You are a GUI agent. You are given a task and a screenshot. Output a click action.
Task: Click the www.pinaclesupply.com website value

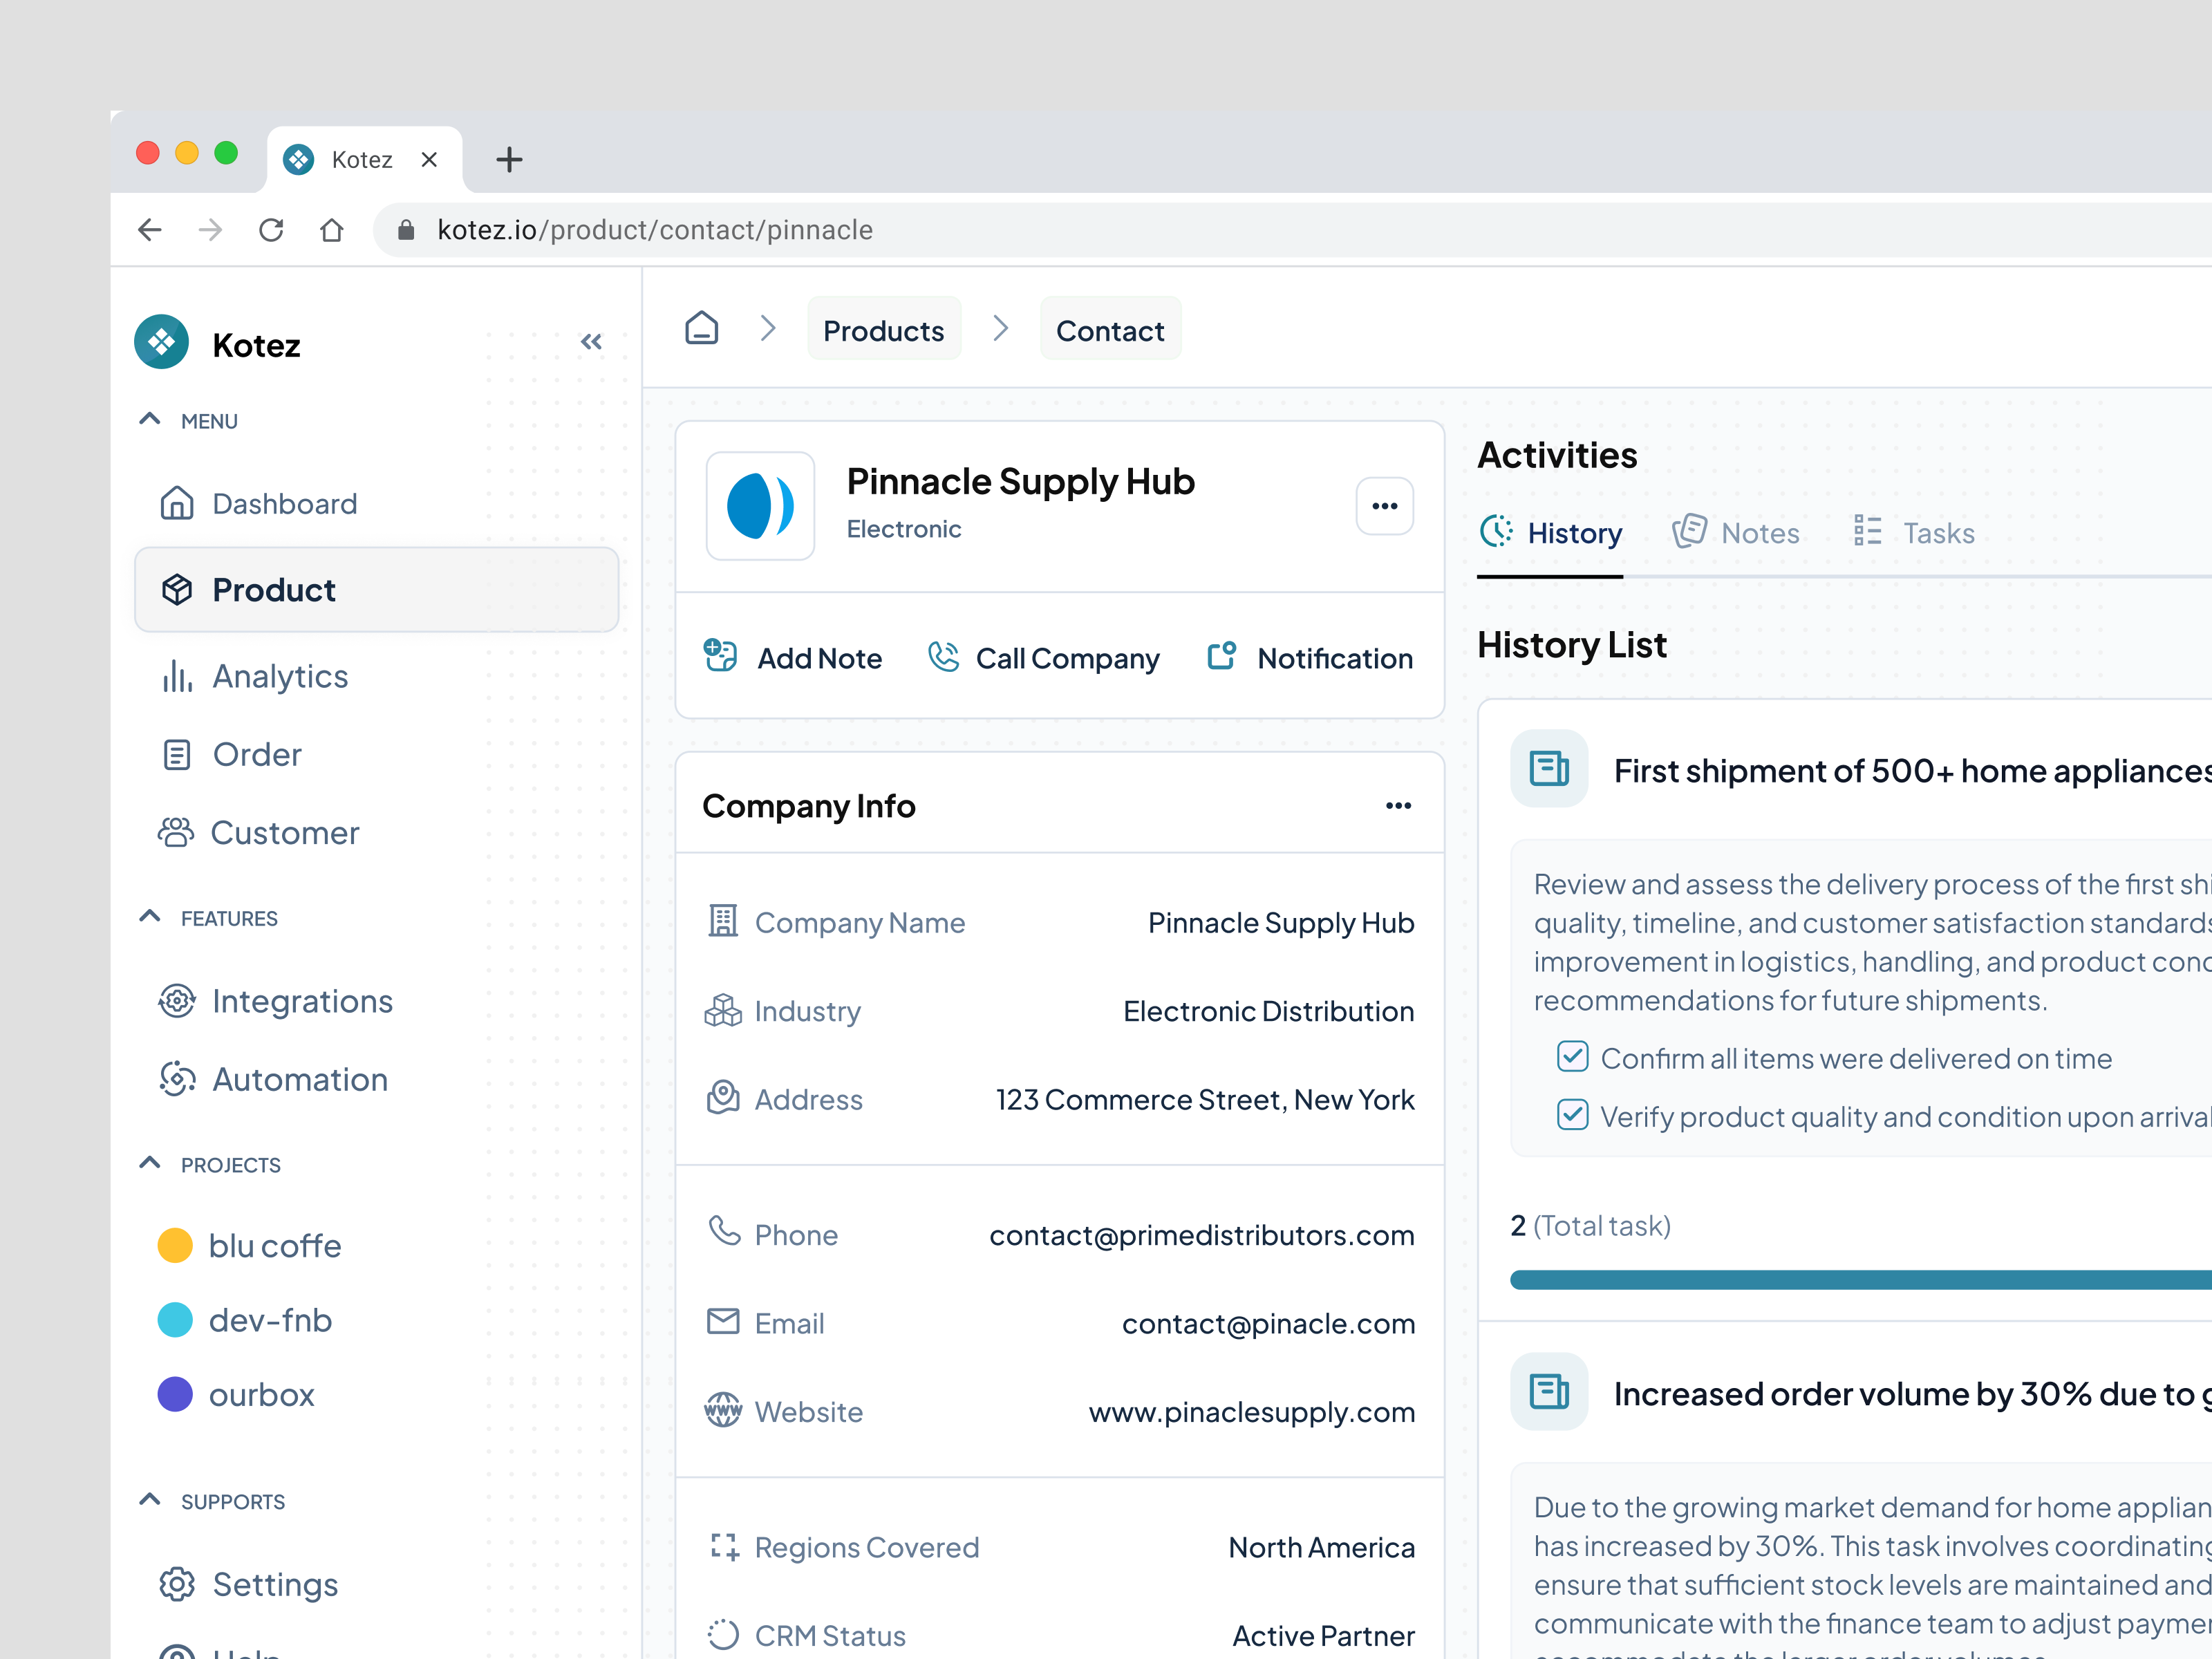coord(1251,1411)
